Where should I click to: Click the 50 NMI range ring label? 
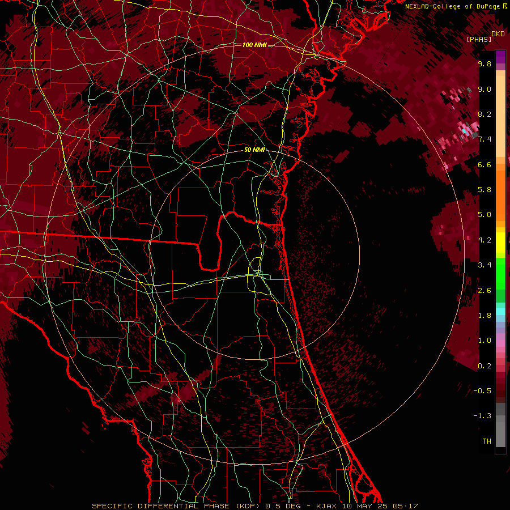pos(254,150)
